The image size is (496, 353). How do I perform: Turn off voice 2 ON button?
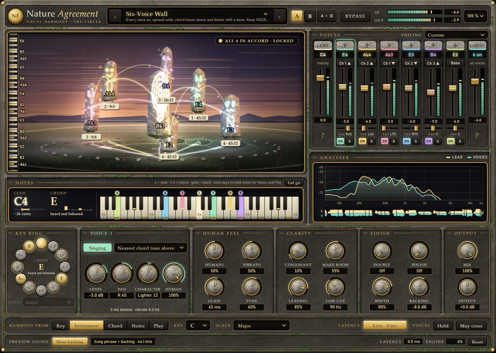(x=362, y=141)
